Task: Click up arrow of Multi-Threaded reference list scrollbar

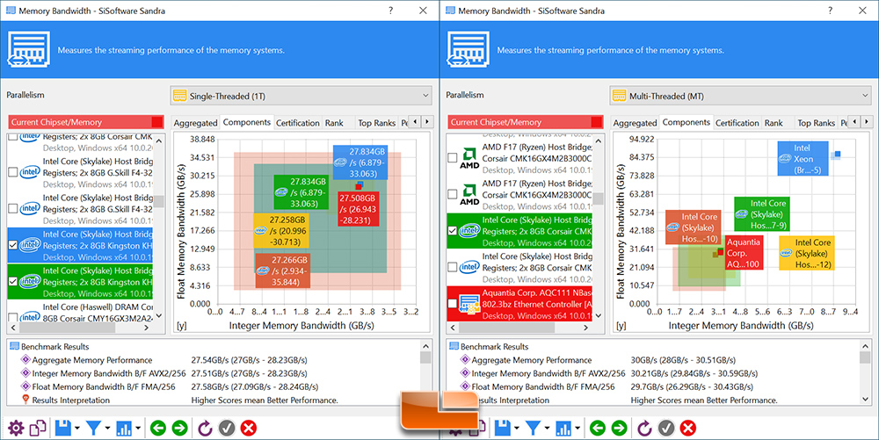Action: tap(598, 141)
